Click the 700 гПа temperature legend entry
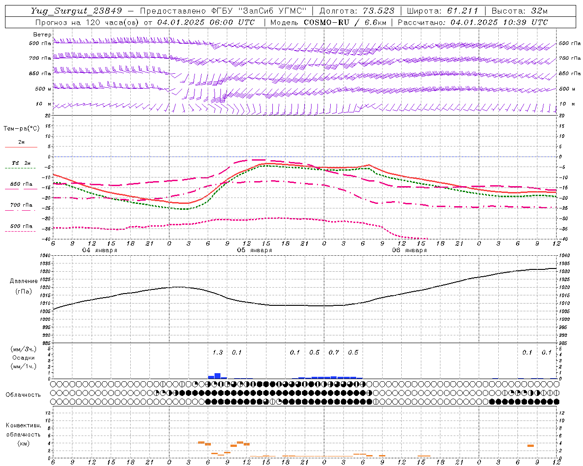583x466 pixels. (21, 205)
